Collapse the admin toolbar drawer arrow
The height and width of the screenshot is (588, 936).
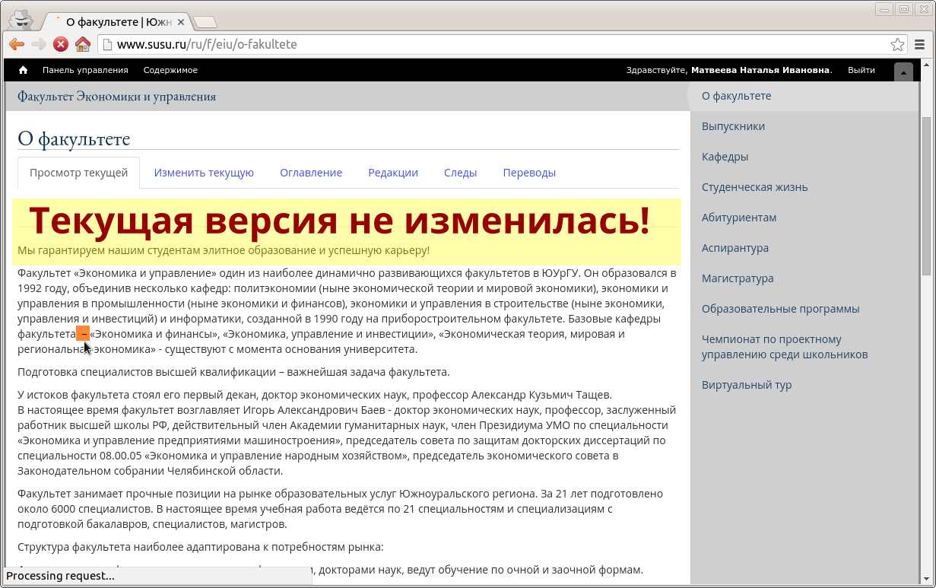tap(903, 72)
